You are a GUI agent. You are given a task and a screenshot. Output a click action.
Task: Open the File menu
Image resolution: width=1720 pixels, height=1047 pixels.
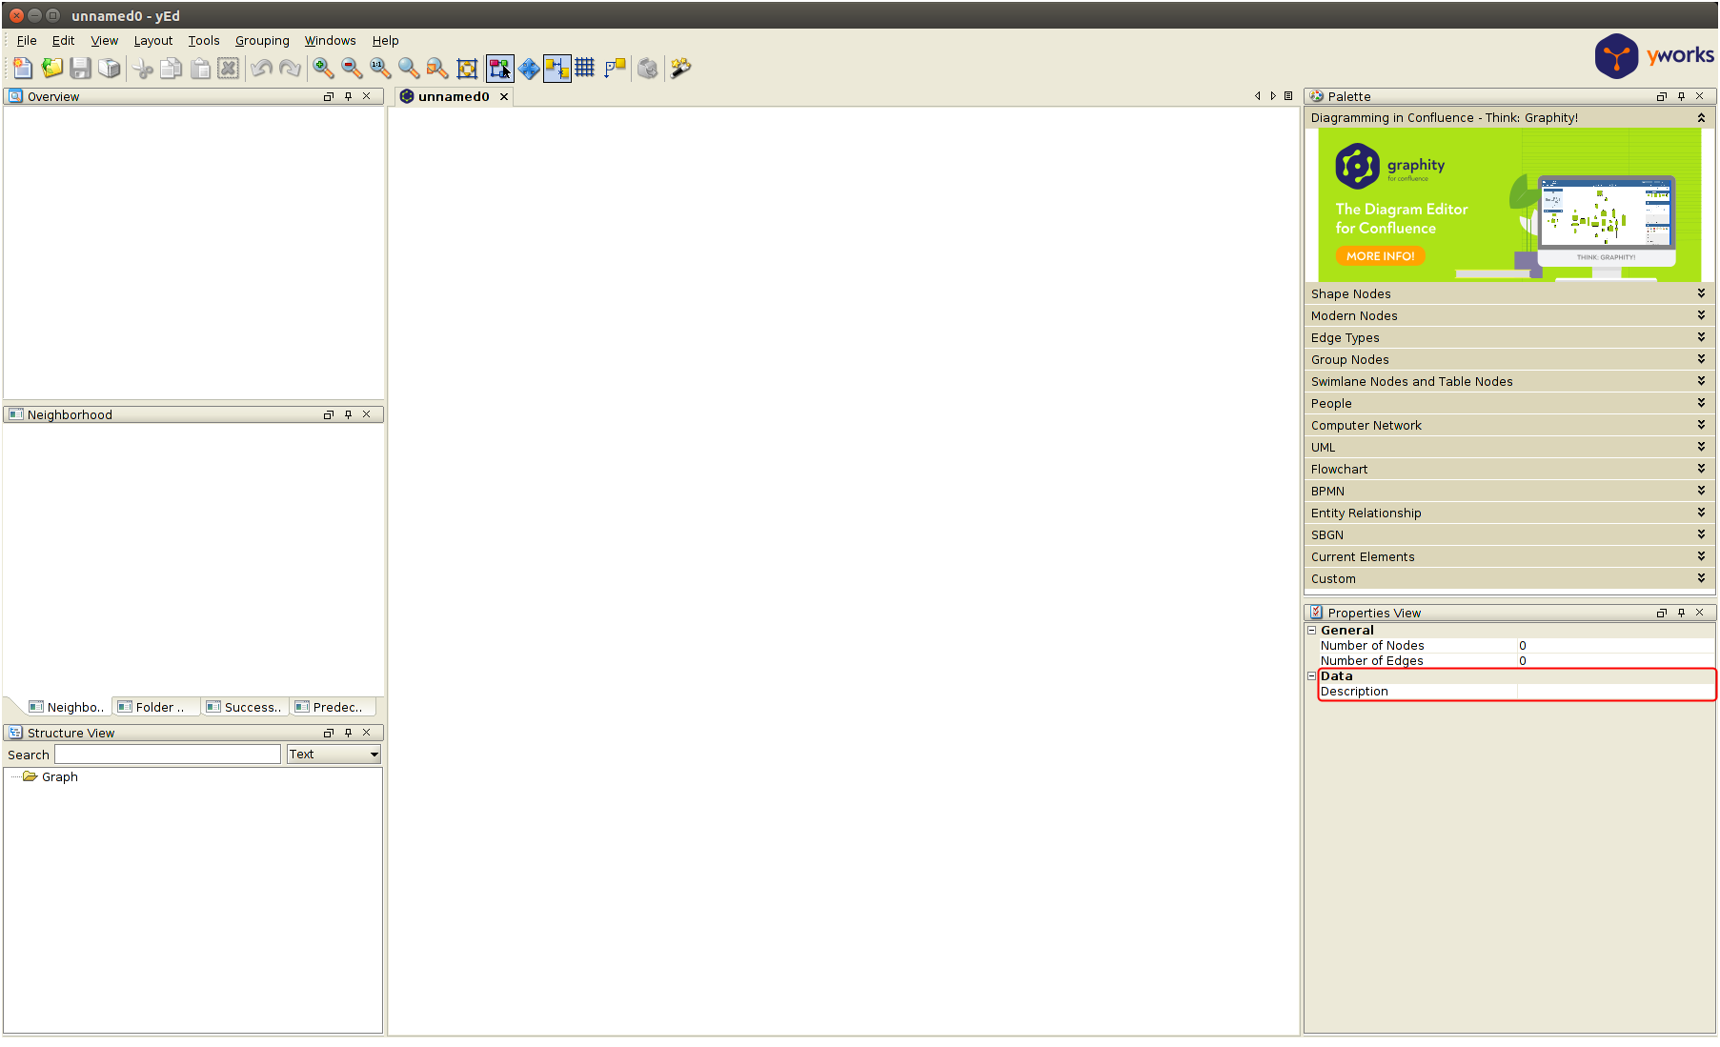click(x=27, y=40)
